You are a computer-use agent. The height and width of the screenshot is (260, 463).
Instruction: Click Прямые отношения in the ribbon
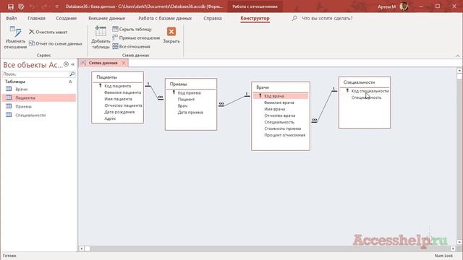[136, 38]
